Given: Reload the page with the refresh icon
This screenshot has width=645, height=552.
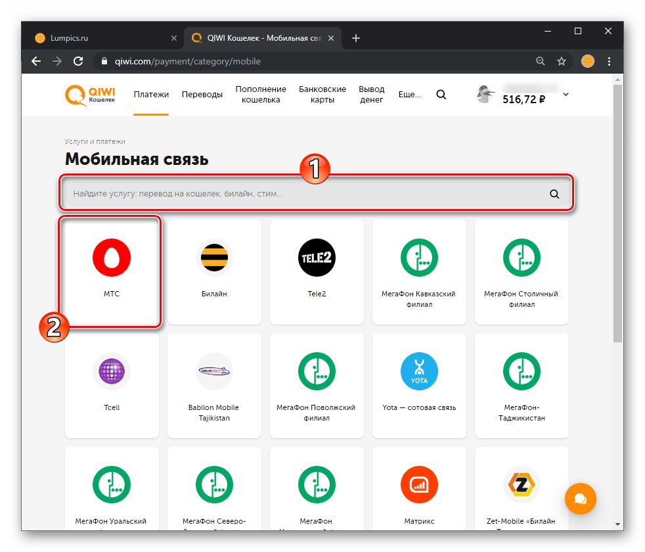Looking at the screenshot, I should [78, 61].
